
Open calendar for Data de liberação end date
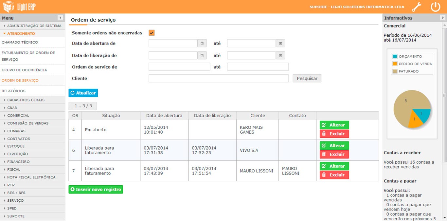click(x=280, y=55)
